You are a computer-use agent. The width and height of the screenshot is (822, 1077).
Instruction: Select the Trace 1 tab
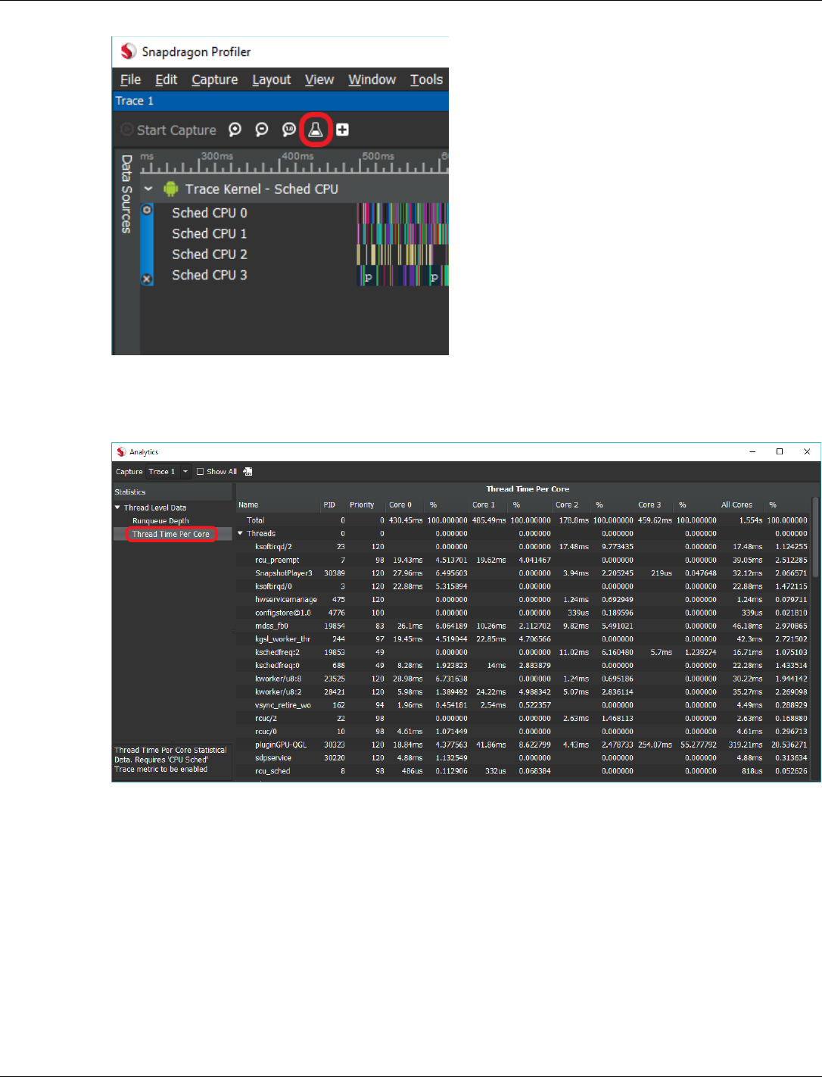click(135, 101)
